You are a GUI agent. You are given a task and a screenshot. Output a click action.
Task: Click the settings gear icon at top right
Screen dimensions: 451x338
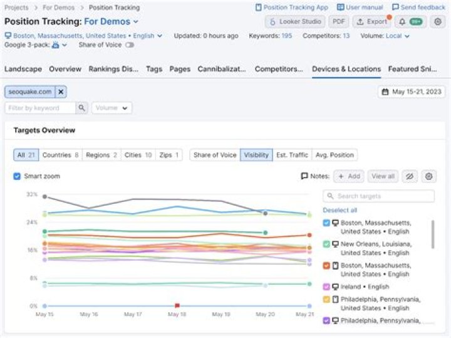(438, 21)
